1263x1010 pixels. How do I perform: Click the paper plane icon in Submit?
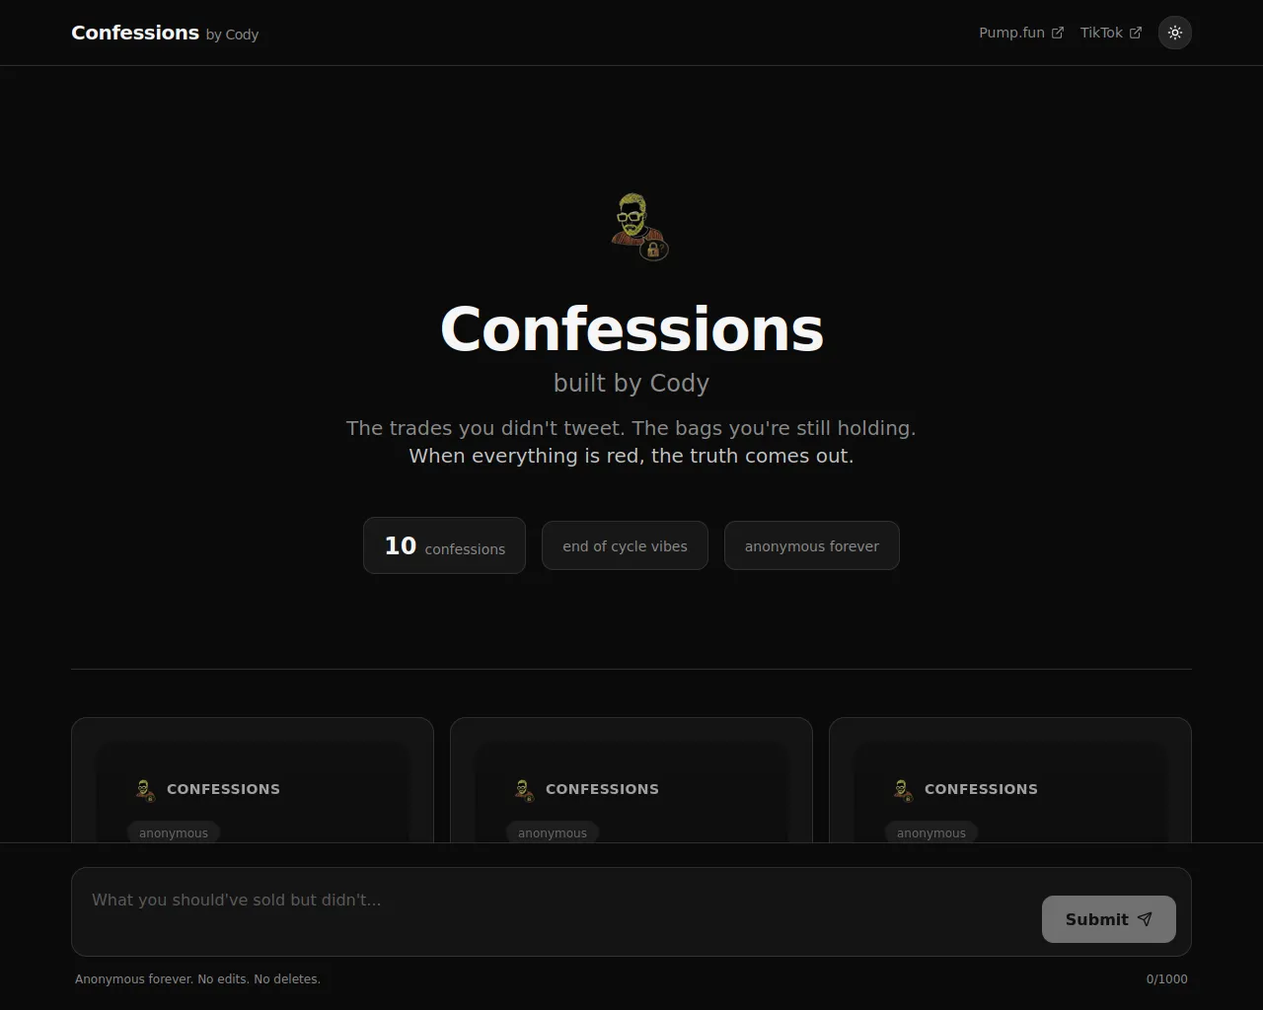pyautogui.click(x=1145, y=919)
